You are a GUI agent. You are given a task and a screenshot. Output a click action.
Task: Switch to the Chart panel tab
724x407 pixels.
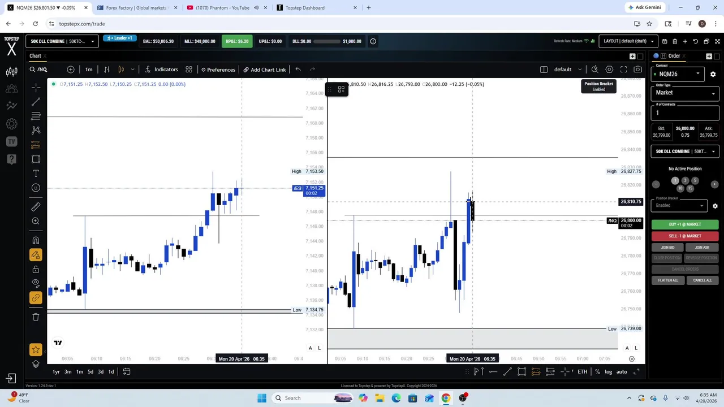35,56
